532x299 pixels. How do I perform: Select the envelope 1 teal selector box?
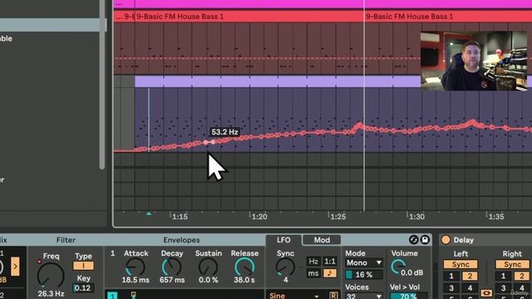(x=112, y=296)
